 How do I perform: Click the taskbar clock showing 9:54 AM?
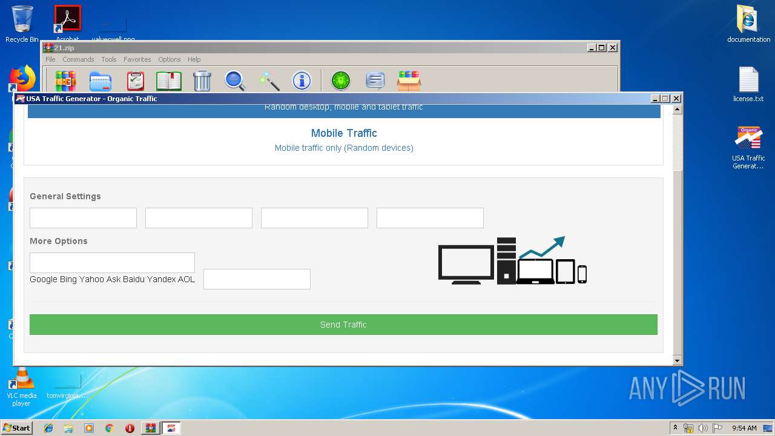[744, 428]
